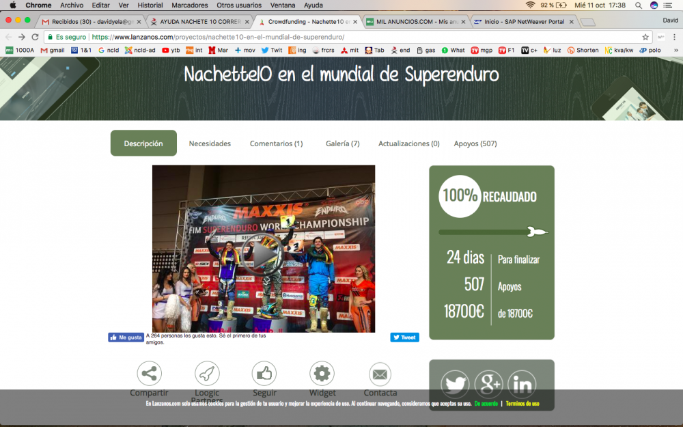Open the What bookmark
Viewport: 683px width, 427px height.
(x=453, y=50)
